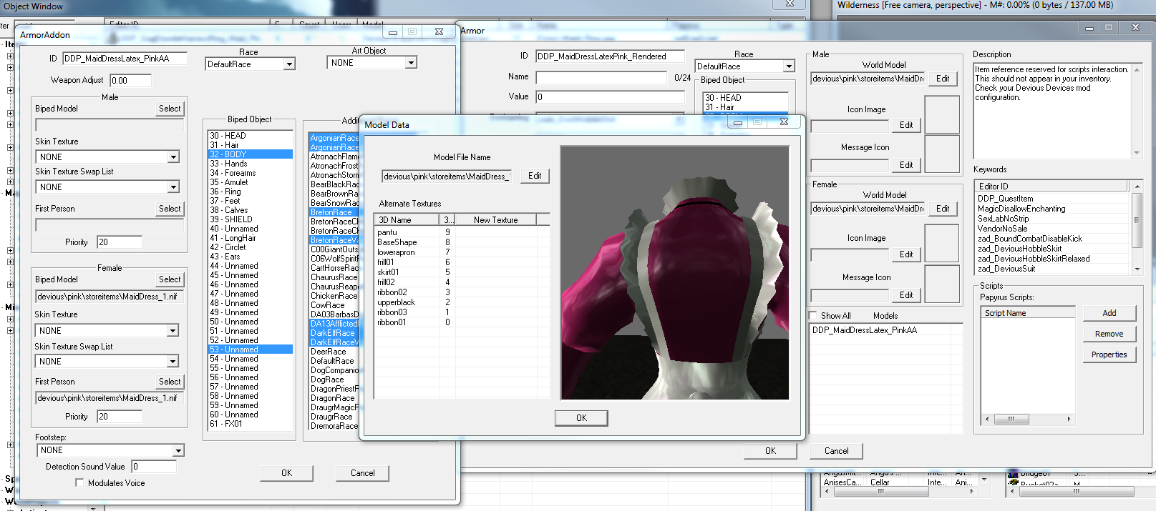Image resolution: width=1156 pixels, height=511 pixels.
Task: Click Select for Male Biped Model
Action: point(170,109)
